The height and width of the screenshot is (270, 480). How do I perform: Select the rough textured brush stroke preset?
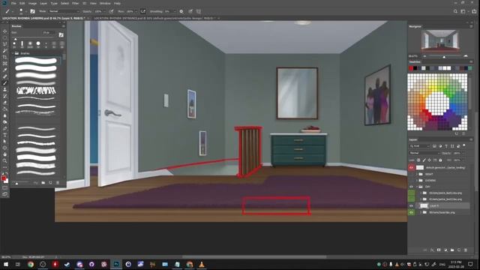tap(36, 91)
